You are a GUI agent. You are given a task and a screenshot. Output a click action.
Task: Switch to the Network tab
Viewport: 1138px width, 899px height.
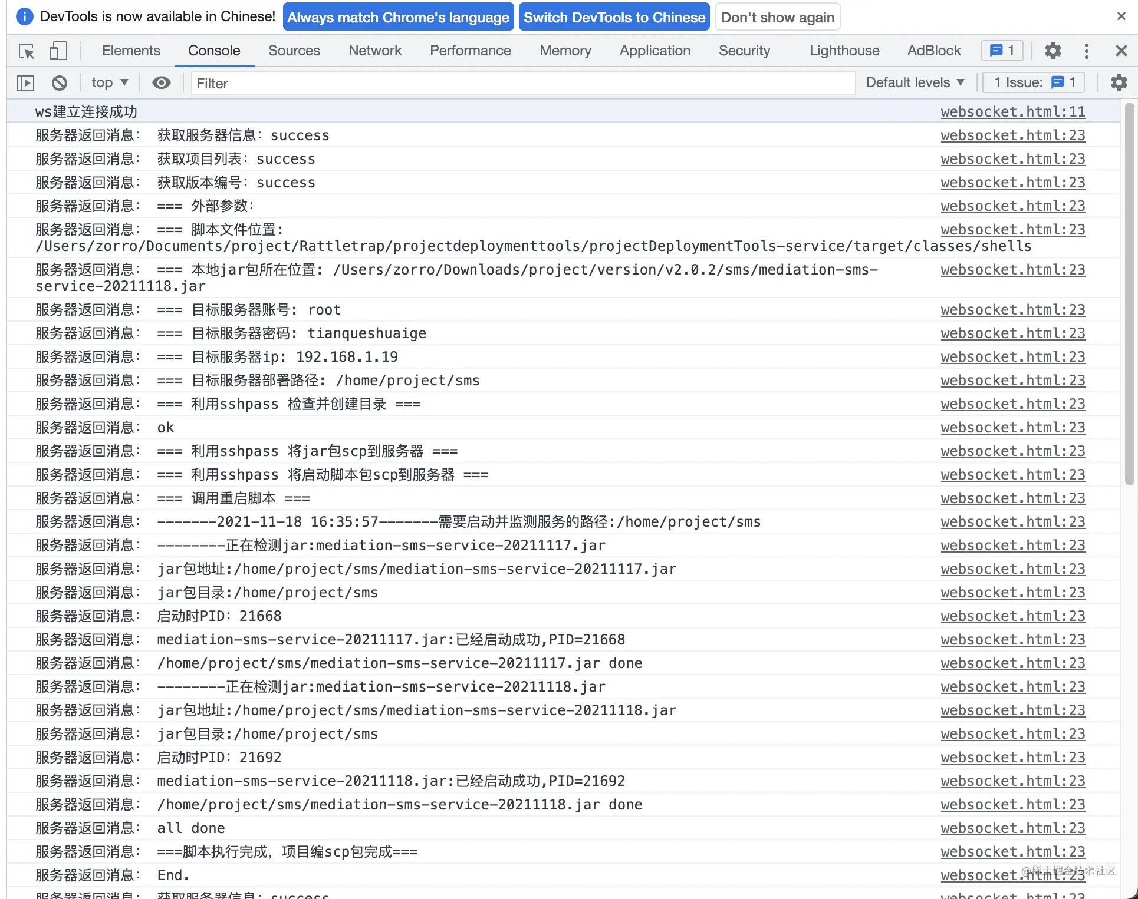375,51
